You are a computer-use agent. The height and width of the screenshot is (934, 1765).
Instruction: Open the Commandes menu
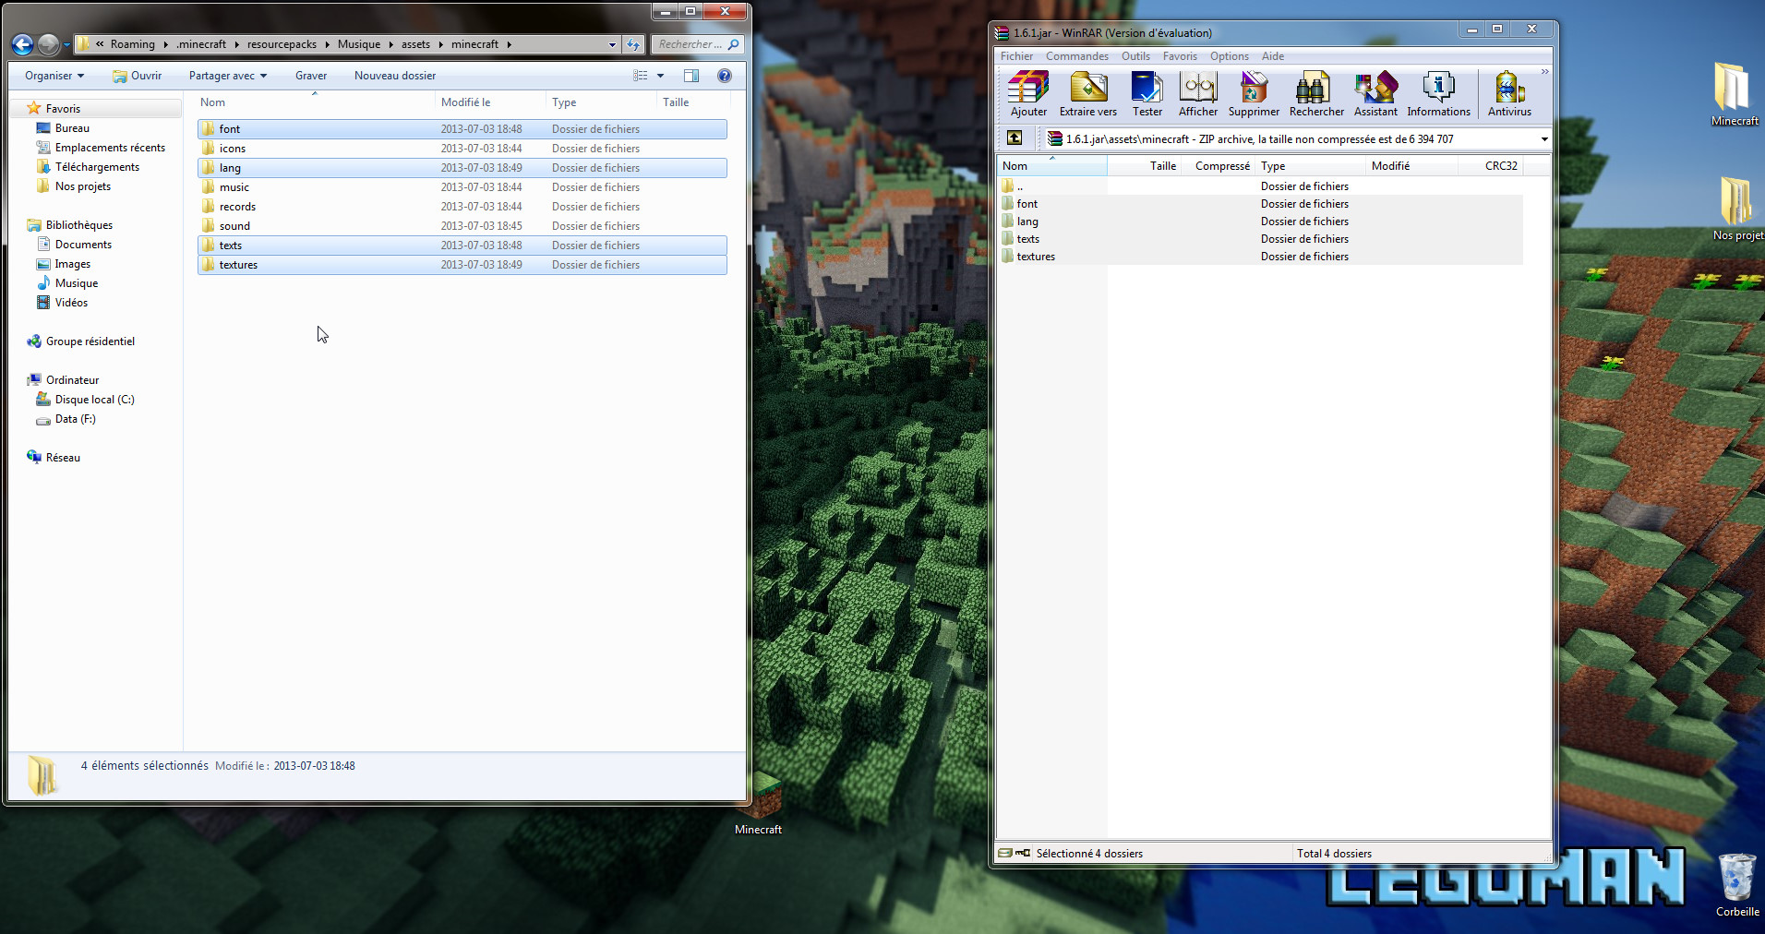point(1076,56)
